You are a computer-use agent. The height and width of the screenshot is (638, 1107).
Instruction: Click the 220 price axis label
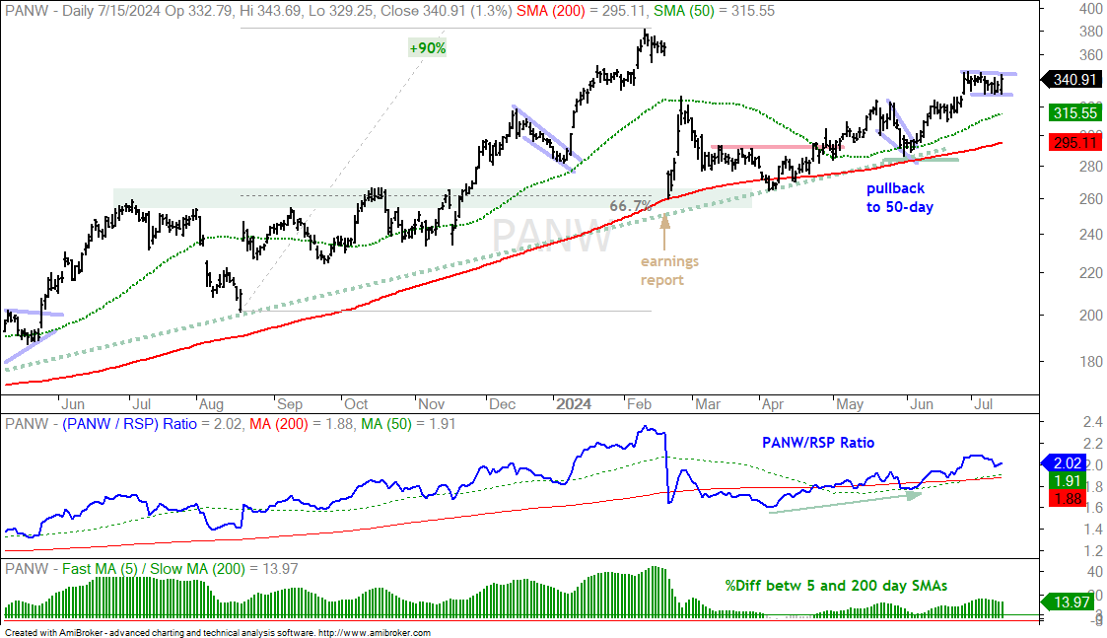[1091, 273]
